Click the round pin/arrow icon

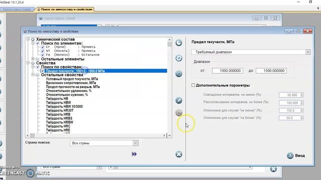click(179, 100)
